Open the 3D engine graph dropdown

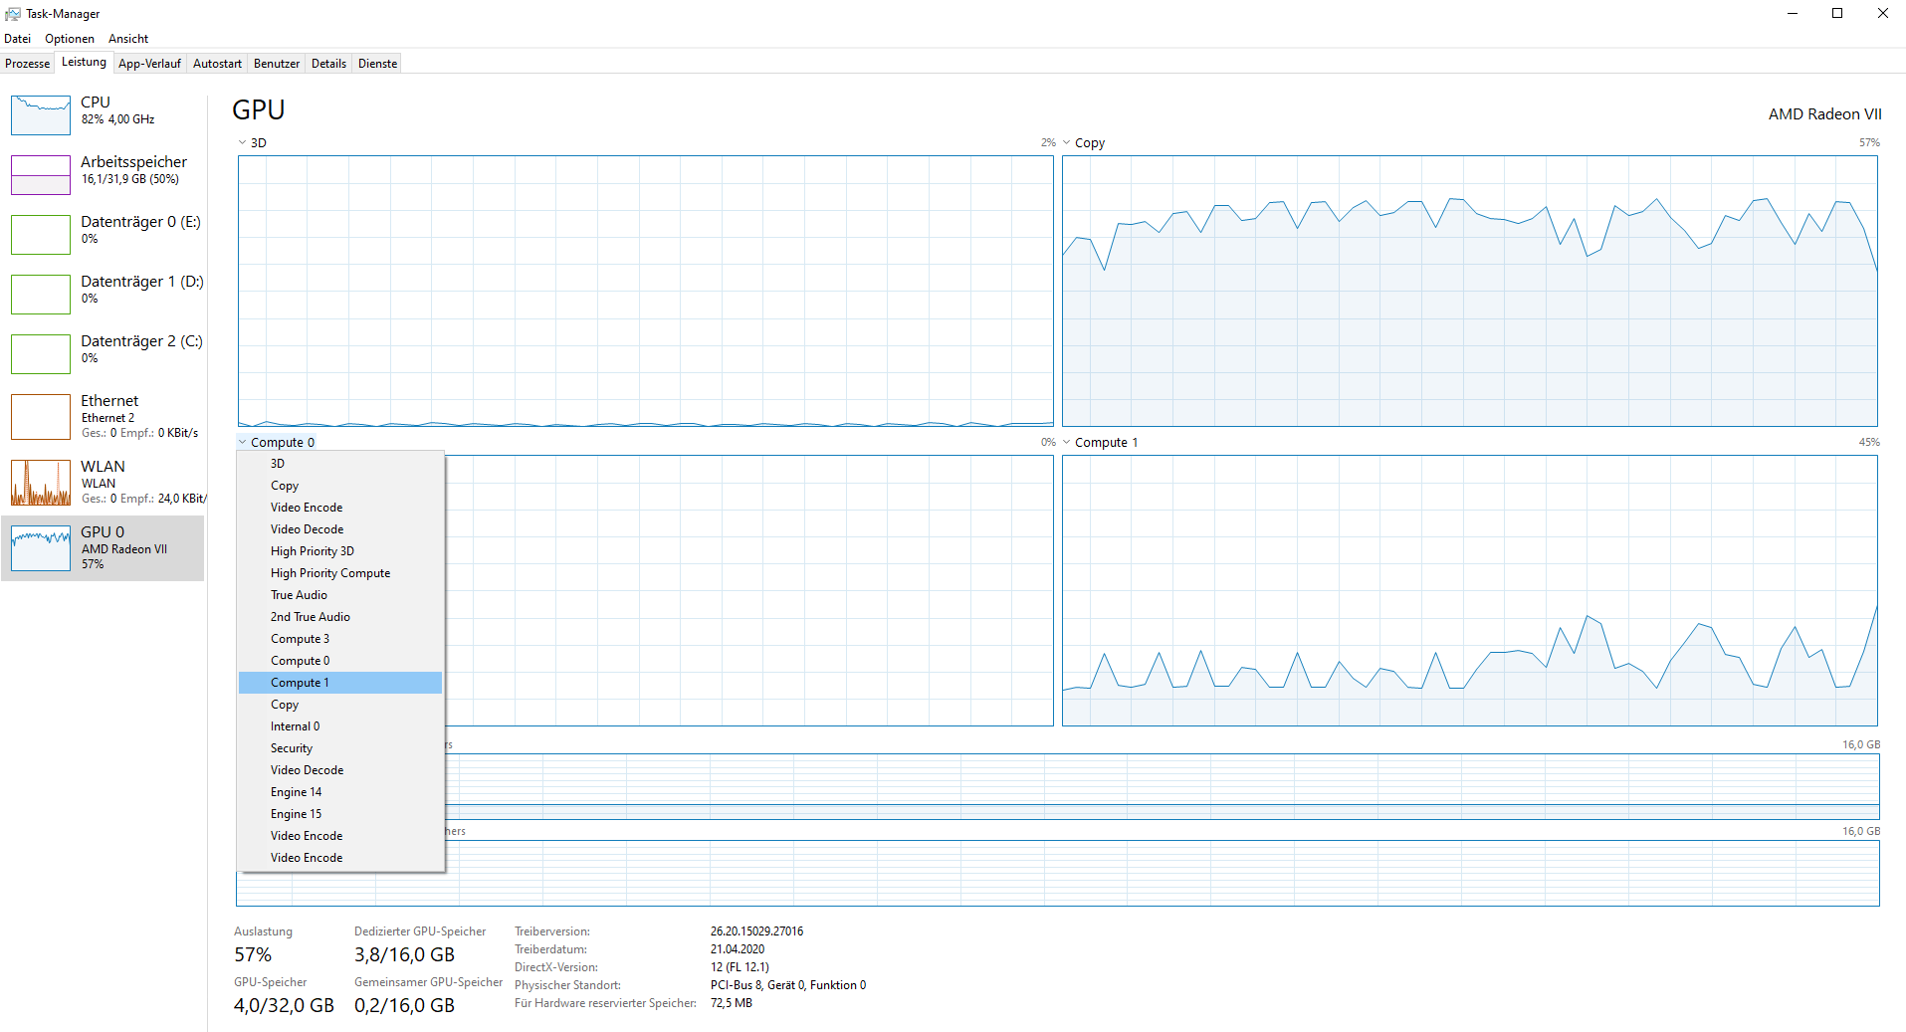[252, 143]
